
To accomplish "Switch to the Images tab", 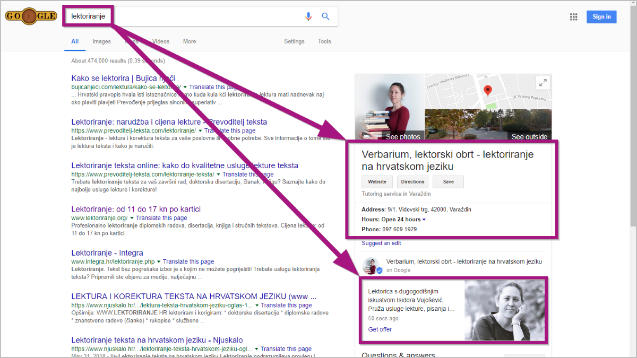I will (101, 41).
